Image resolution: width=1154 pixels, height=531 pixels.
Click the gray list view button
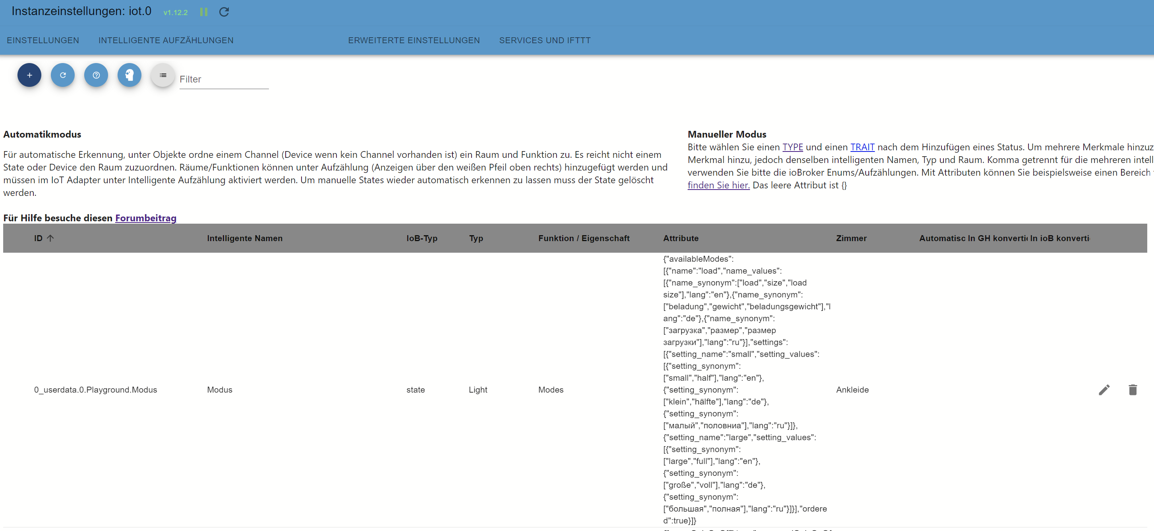pos(162,75)
